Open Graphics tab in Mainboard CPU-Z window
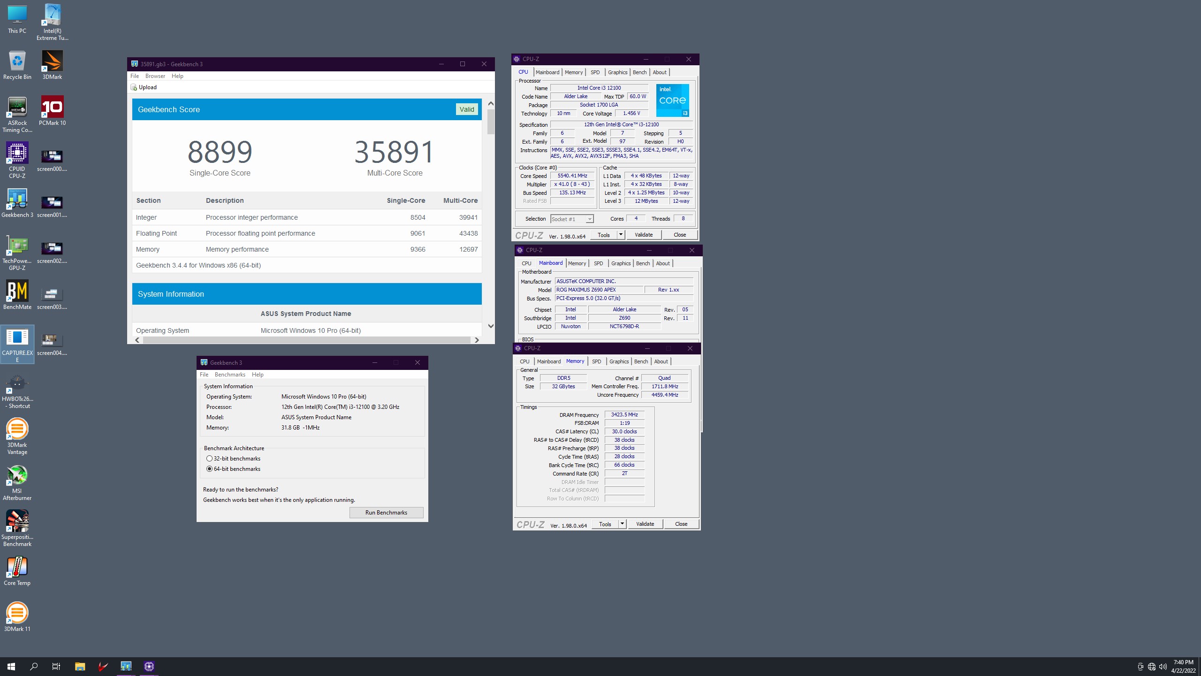Screen dimensions: 1201x676 pyautogui.click(x=621, y=263)
